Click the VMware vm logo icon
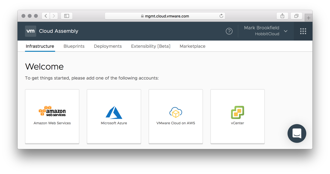 click(x=31, y=31)
